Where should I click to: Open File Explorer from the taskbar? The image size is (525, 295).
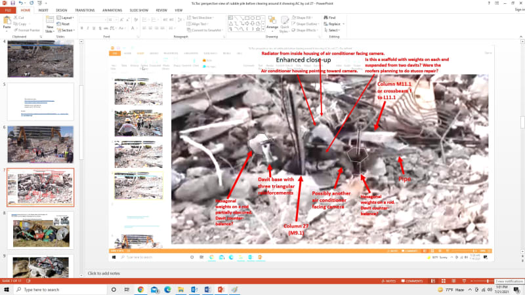tap(181, 289)
